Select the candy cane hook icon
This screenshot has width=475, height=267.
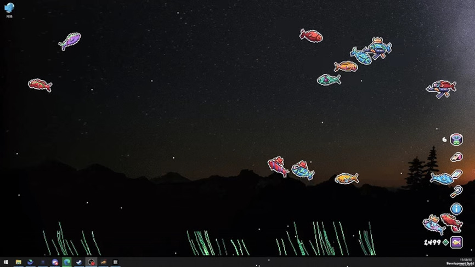point(456,191)
